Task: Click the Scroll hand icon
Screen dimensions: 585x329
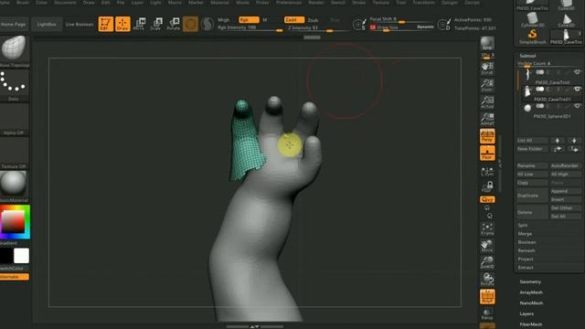Action: click(x=487, y=69)
